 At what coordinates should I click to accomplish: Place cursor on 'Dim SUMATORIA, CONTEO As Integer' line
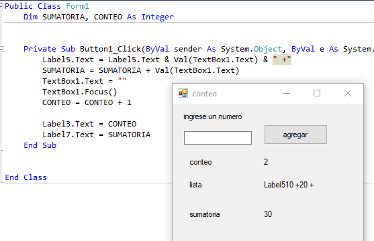coord(99,17)
